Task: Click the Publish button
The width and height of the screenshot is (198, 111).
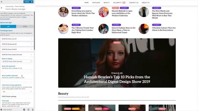Action: tap(27, 2)
